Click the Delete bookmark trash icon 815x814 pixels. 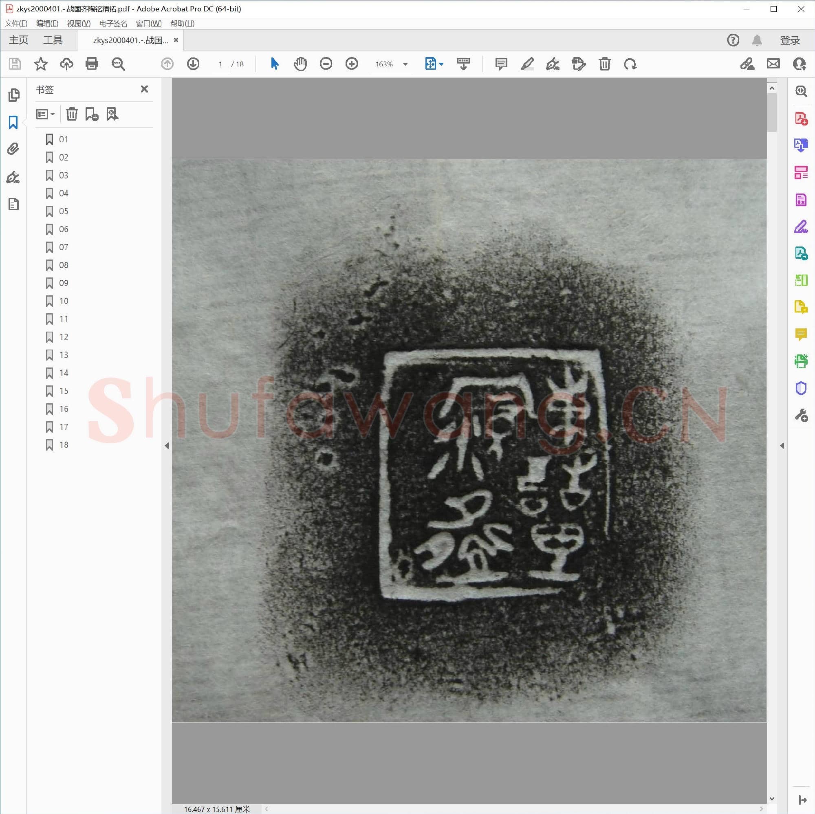72,114
